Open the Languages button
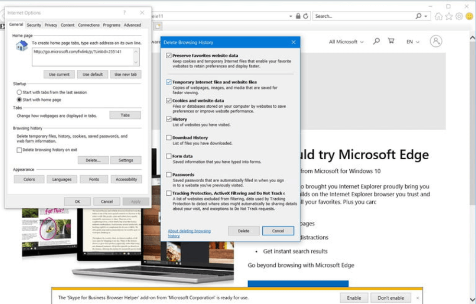Viewport: 476px width, 304px height. pyautogui.click(x=62, y=180)
